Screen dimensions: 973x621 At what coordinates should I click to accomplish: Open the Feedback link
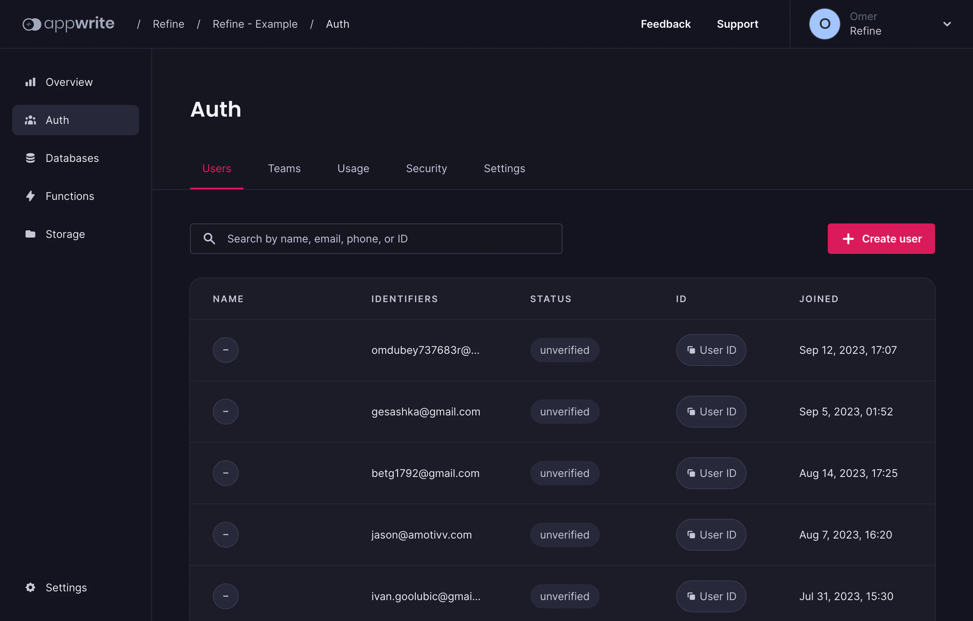click(x=666, y=24)
